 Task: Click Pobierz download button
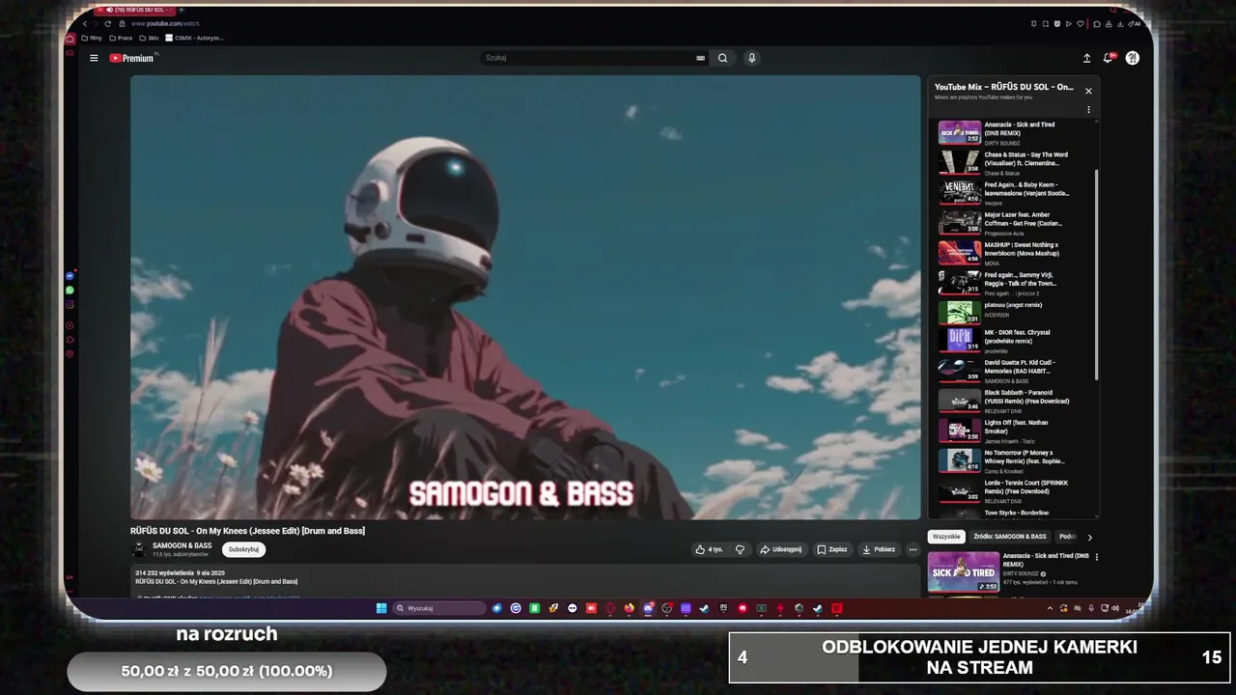coord(879,549)
